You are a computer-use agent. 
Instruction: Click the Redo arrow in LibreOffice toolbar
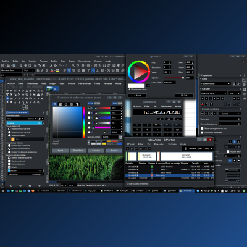click(66, 65)
